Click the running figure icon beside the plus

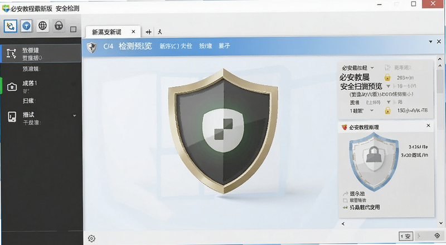[160, 32]
